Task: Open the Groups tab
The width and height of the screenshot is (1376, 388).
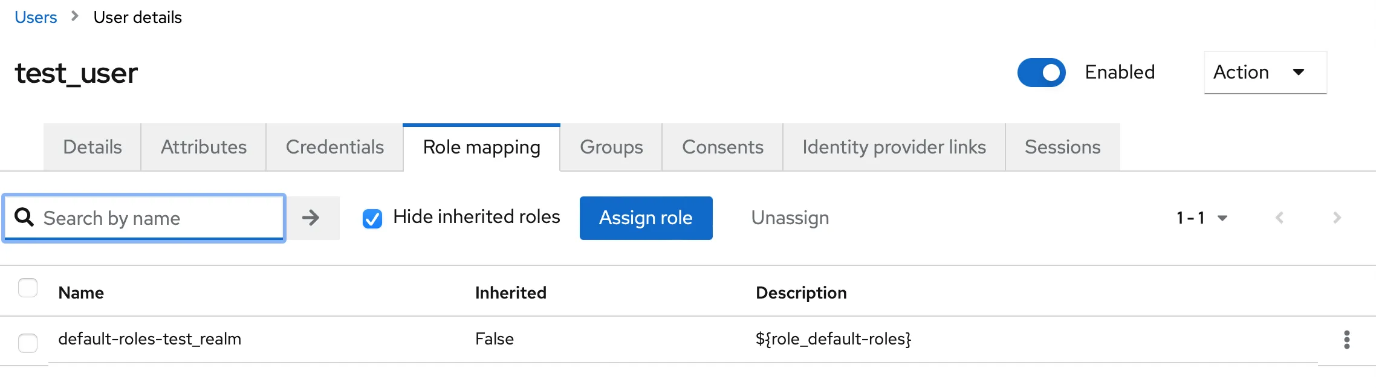Action: [611, 147]
